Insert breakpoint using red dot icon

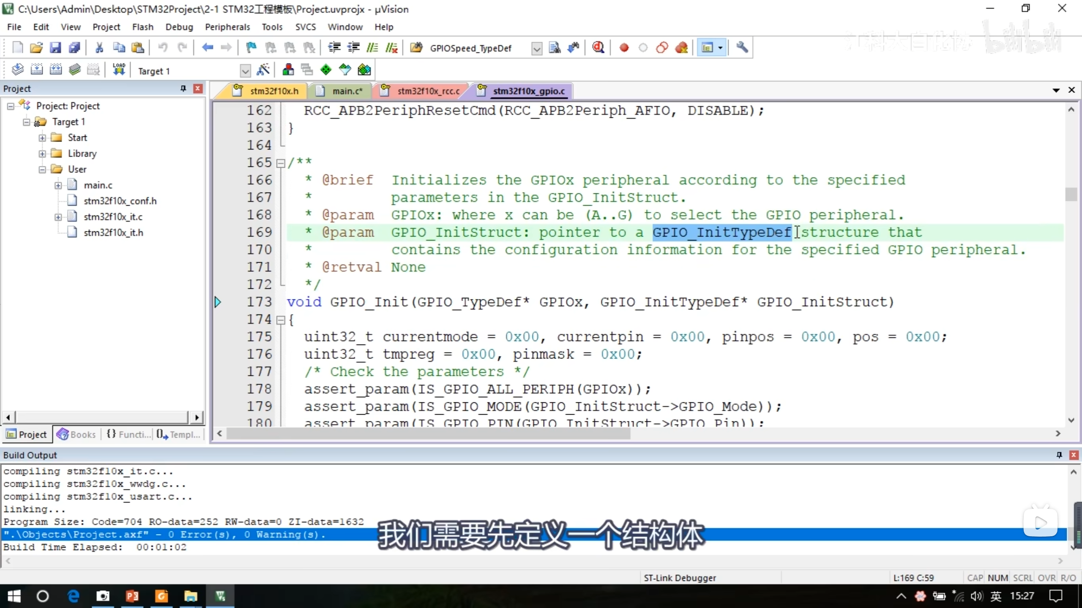[x=624, y=48]
